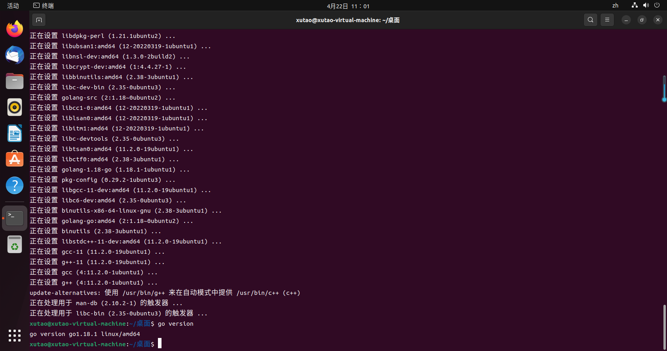Close the terminal window
Viewport: 667px width, 351px height.
point(658,20)
